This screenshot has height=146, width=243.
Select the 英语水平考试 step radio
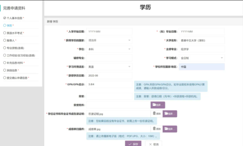pyautogui.click(x=5, y=33)
